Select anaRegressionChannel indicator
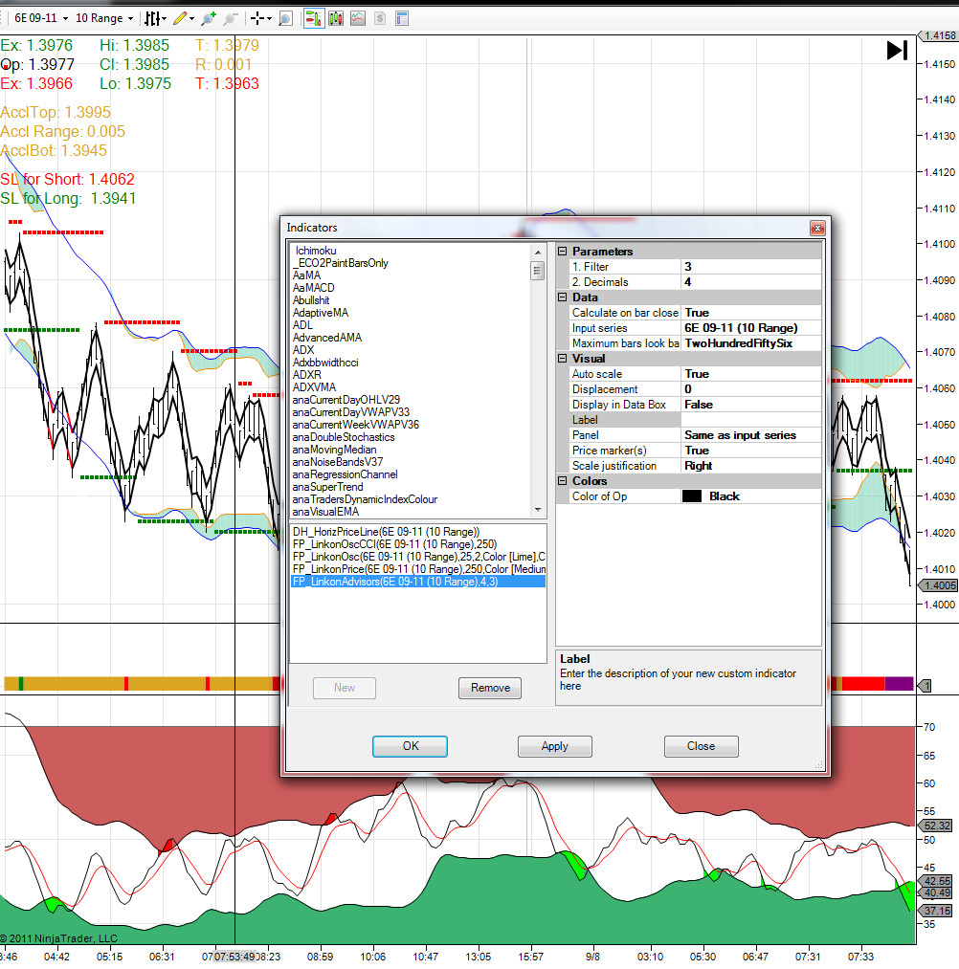Image resolution: width=959 pixels, height=969 pixels. 345,474
